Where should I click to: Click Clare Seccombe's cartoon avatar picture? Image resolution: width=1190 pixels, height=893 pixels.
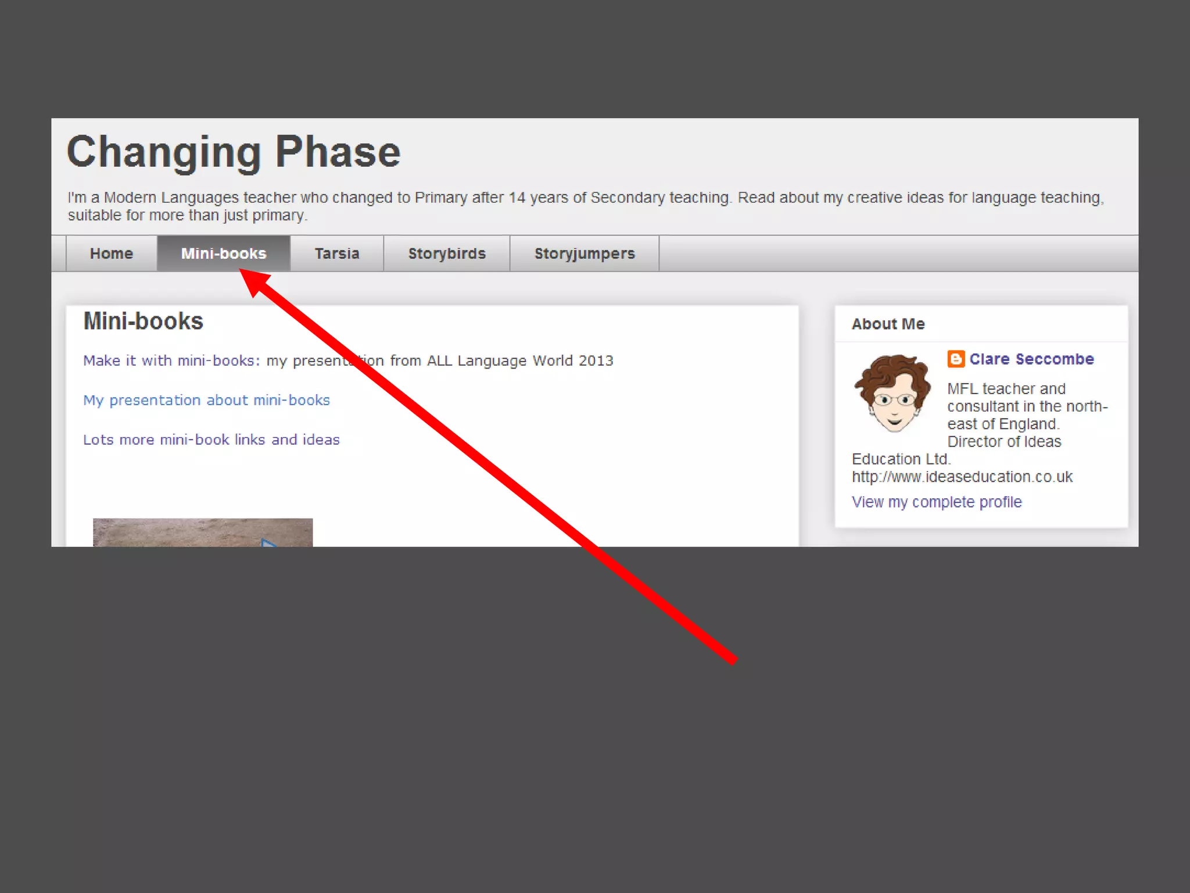coord(893,394)
